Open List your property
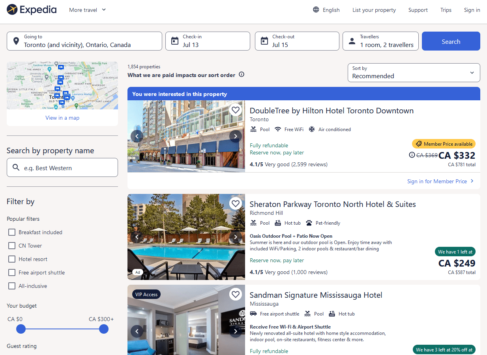Image resolution: width=487 pixels, height=355 pixels. 374,10
